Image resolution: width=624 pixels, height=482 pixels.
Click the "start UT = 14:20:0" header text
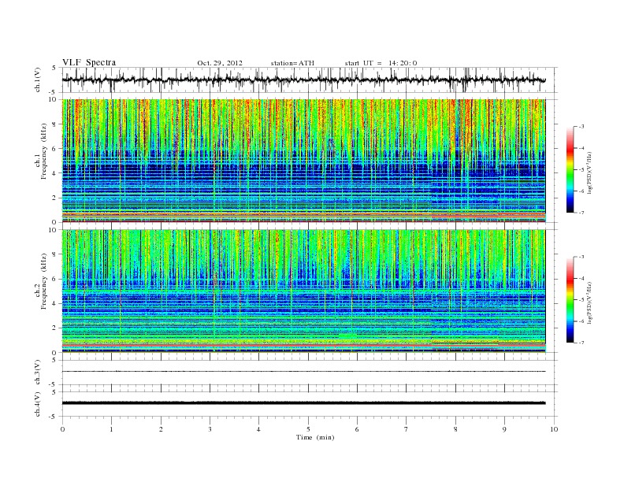pos(381,63)
